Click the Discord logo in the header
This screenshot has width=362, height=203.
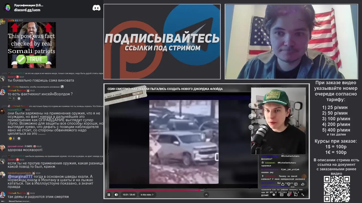[x=96, y=8]
